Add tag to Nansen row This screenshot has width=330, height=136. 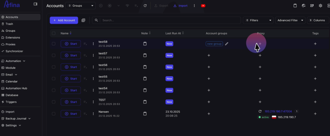pos(315,114)
